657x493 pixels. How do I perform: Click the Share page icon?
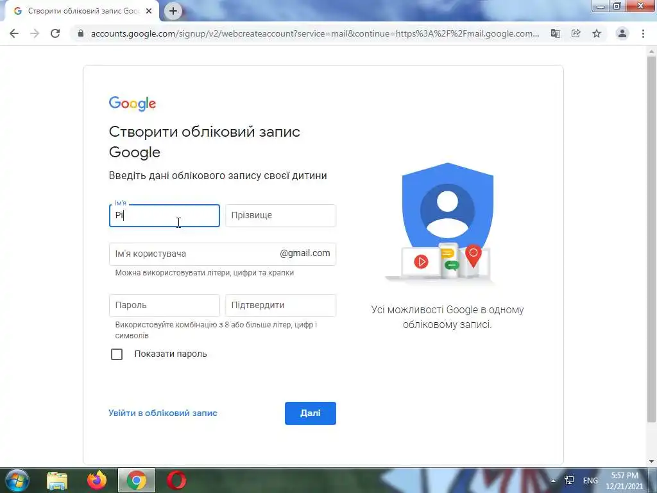[x=576, y=33]
